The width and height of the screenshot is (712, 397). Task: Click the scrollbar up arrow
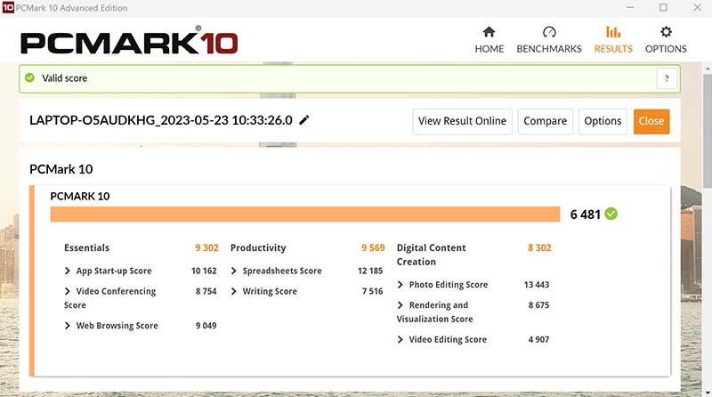(x=707, y=69)
